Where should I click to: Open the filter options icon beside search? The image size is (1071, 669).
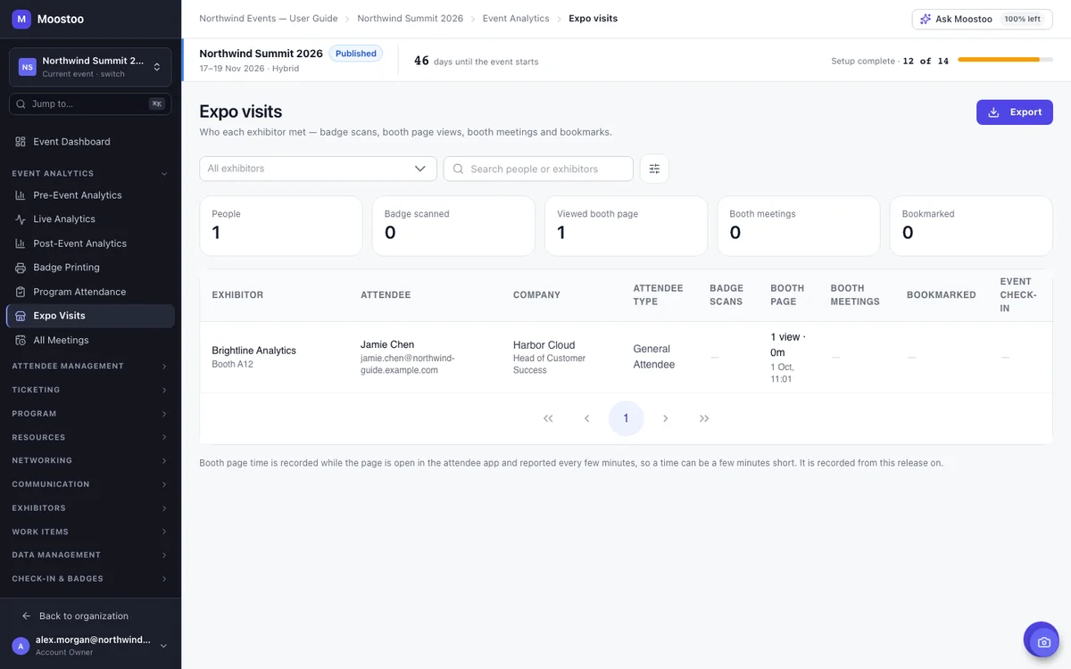(654, 169)
